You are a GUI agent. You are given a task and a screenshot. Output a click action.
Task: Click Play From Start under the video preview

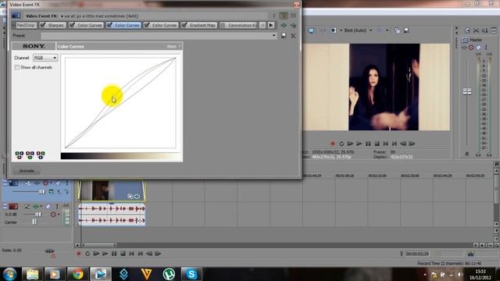(350, 144)
